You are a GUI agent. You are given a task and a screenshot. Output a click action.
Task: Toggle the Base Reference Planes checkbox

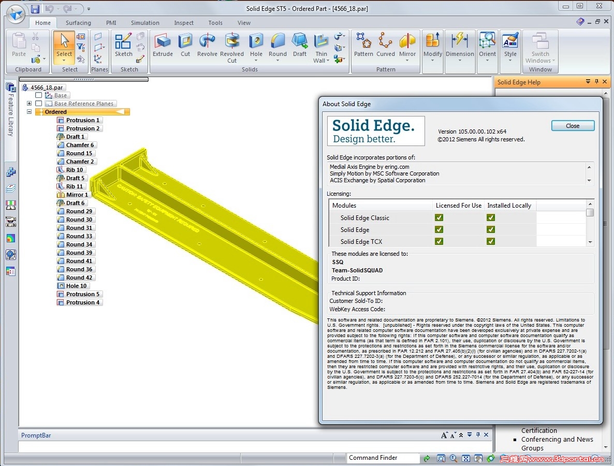tap(38, 104)
